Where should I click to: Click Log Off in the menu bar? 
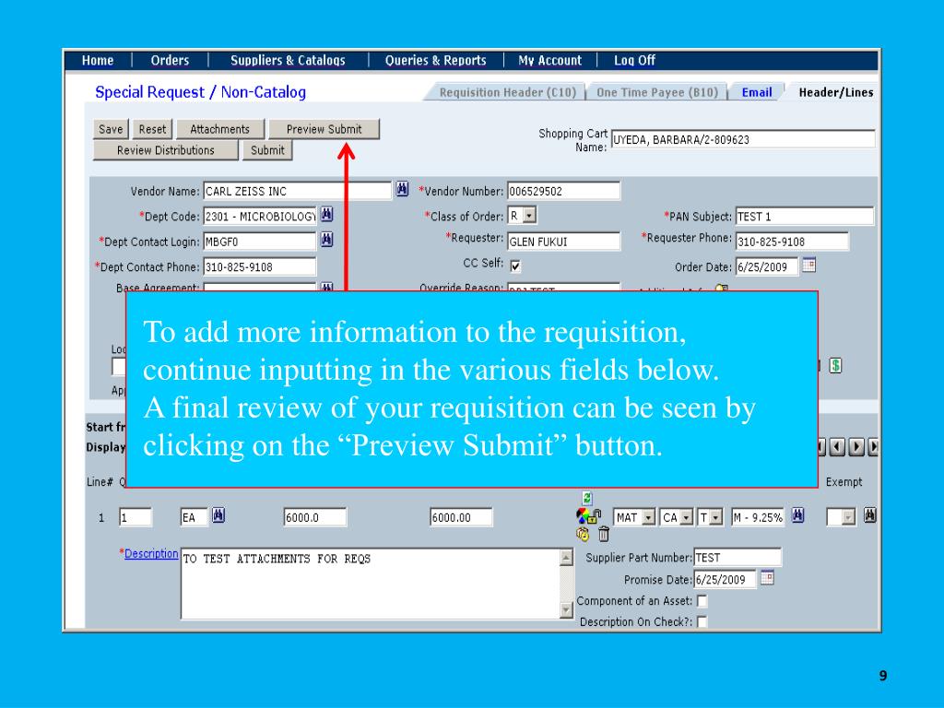(634, 60)
